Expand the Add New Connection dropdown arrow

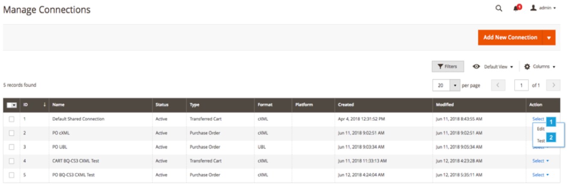[x=549, y=38]
